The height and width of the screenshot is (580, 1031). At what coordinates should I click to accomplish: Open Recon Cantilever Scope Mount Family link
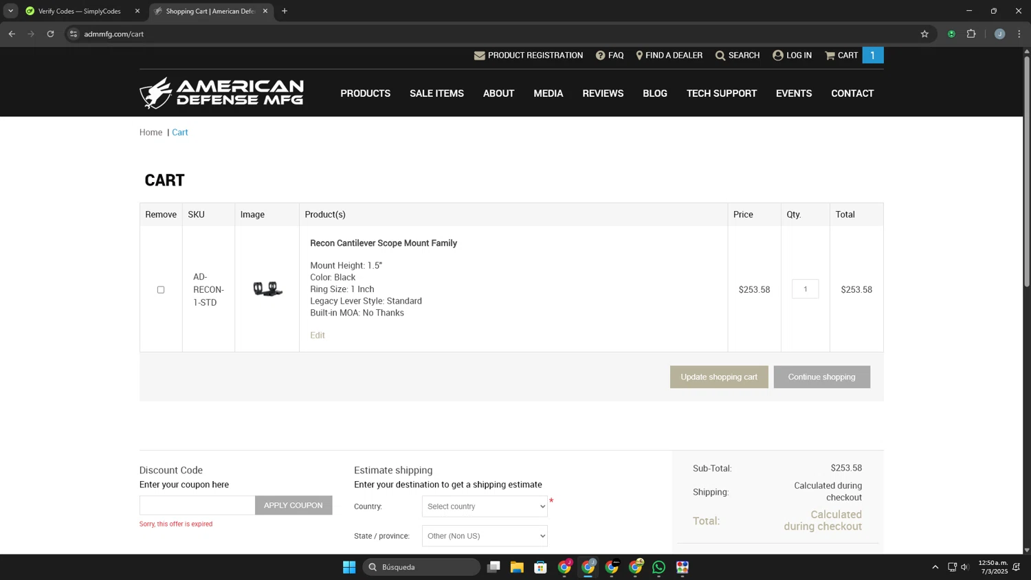coord(384,243)
